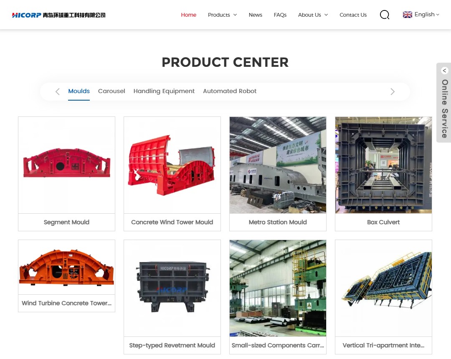The width and height of the screenshot is (451, 359).
Task: Click the Metro Station Mould photo
Action: coord(278,165)
